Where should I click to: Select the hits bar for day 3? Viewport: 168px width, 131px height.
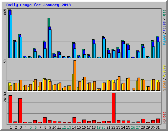(x=19, y=46)
